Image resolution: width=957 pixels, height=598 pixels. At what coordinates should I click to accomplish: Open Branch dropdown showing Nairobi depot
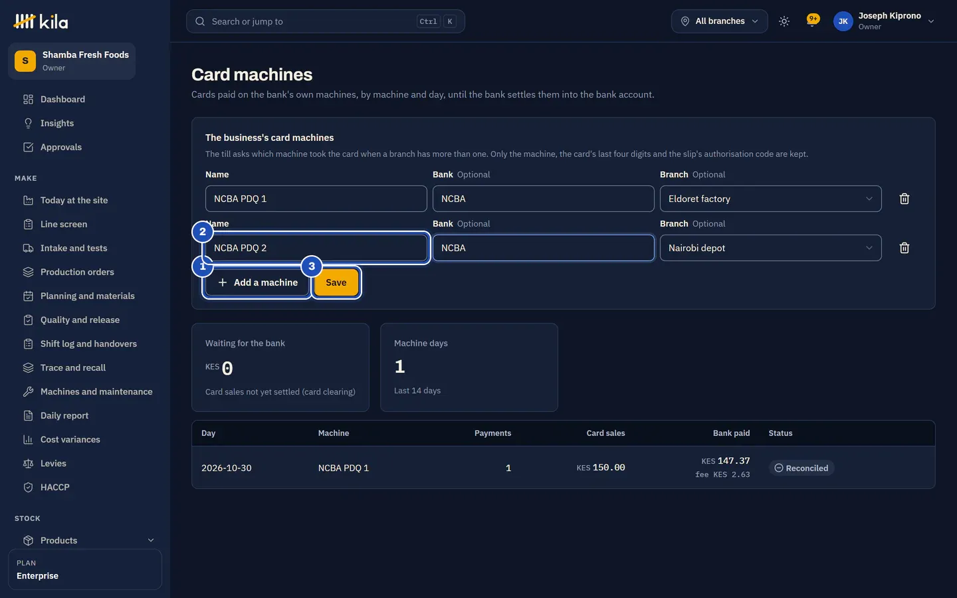coord(770,248)
